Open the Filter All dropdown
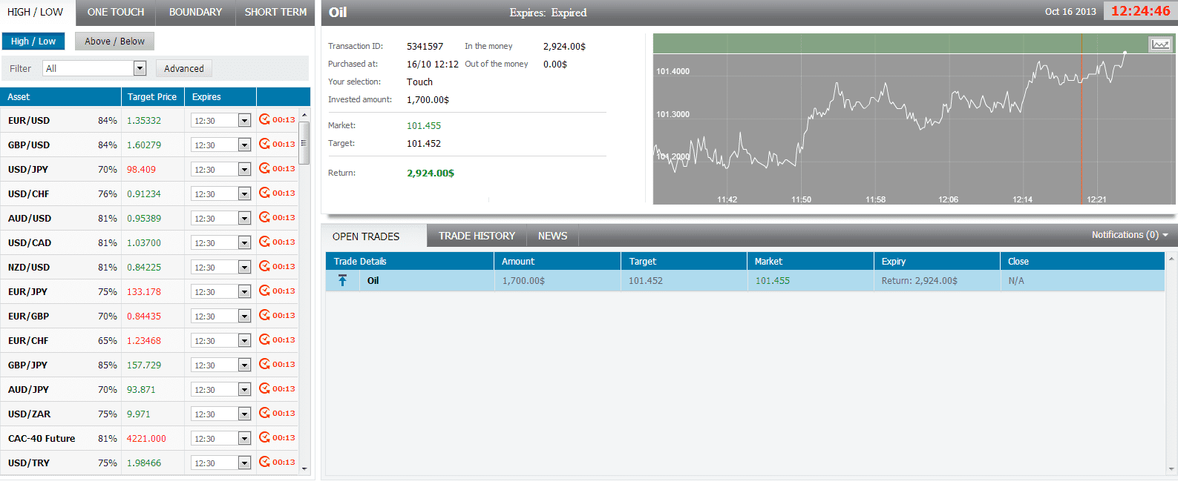Viewport: 1178px width, 487px height. tap(94, 68)
